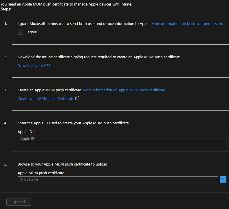Follow the Create your MDM push Certificate link

click(46, 99)
